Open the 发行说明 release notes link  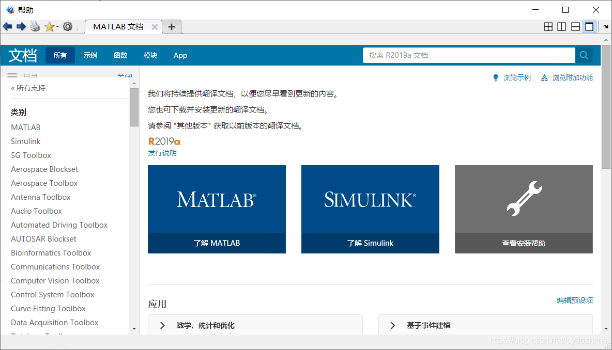tap(162, 153)
